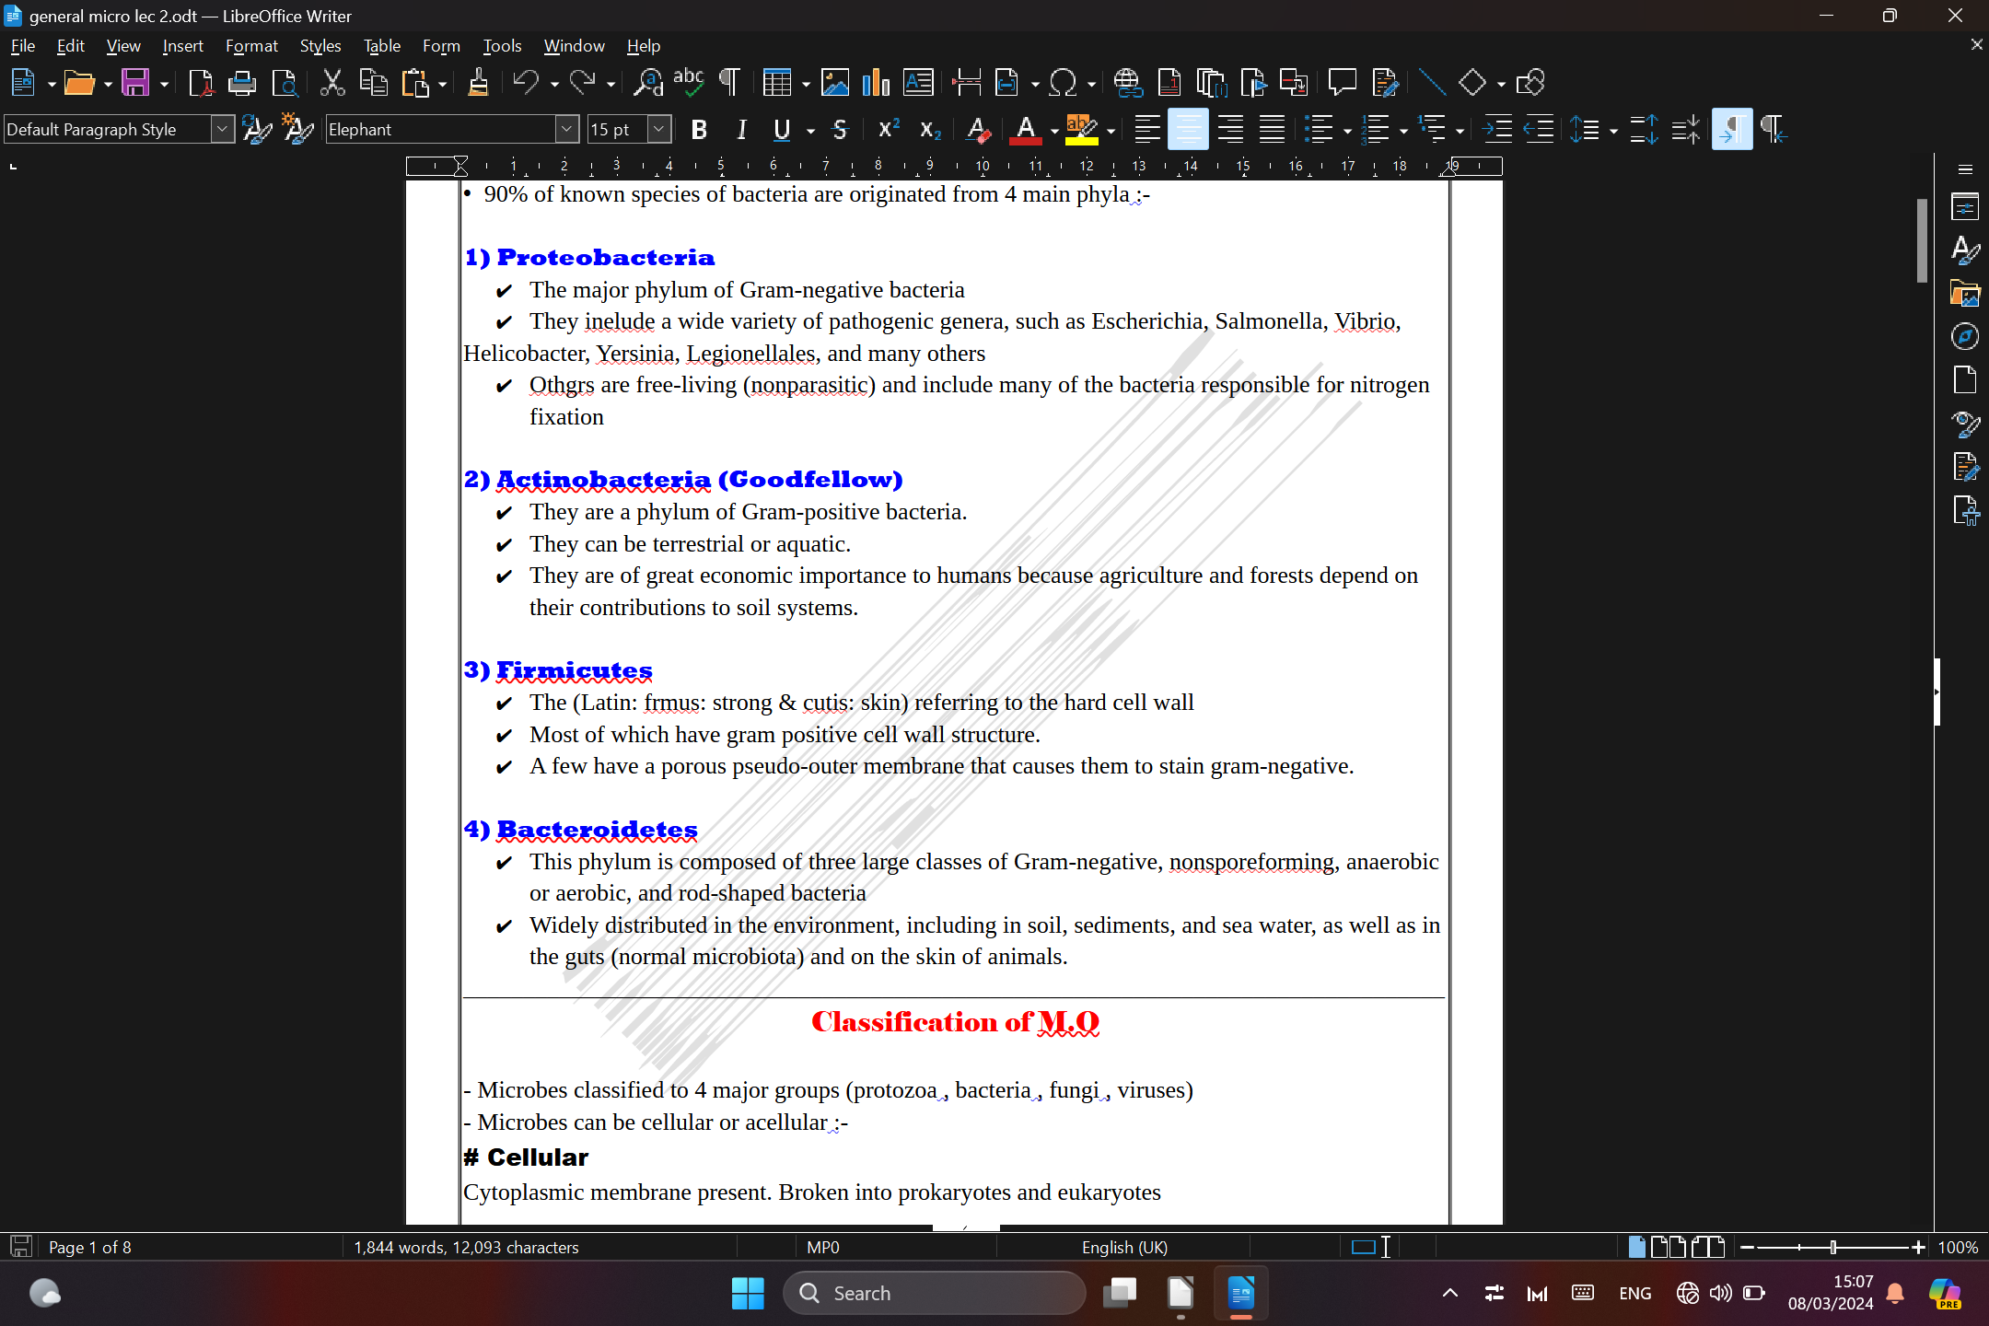Open the Table menu

[381, 45]
